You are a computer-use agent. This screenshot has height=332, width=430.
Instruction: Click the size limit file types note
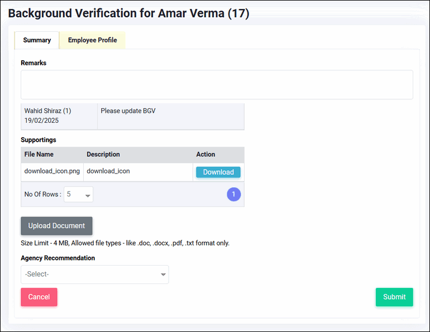point(125,243)
